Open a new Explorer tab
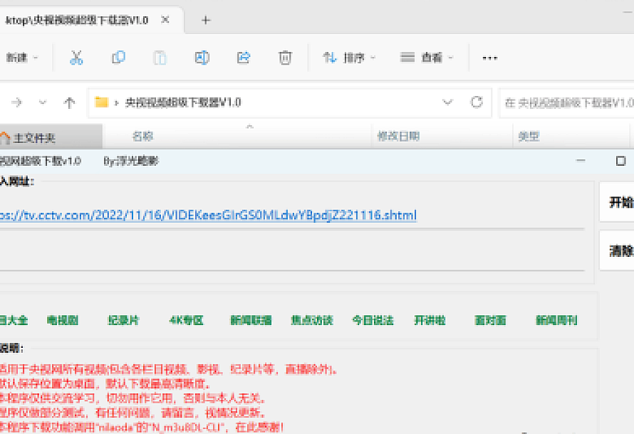 point(206,20)
